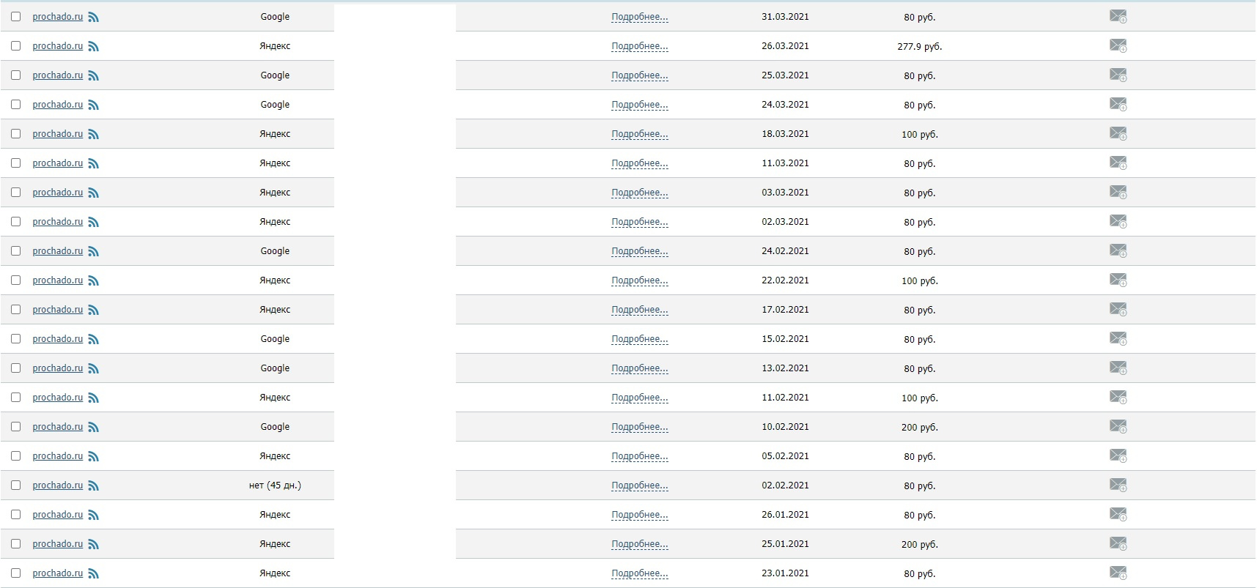
Task: Expand details 'Подробнее...' for 17.02.2021 row
Action: tap(640, 310)
